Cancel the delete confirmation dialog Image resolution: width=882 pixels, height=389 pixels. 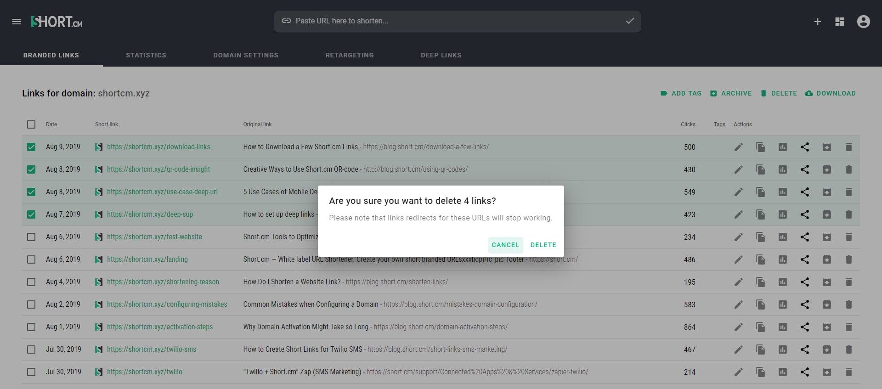tap(505, 245)
